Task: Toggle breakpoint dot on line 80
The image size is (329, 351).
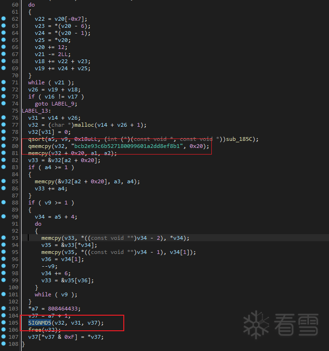Action: click(4, 146)
